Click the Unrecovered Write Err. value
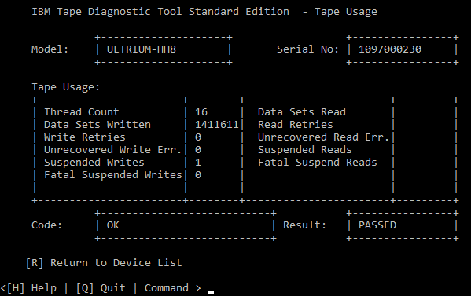Viewport: 471px width, 296px height. tap(198, 150)
